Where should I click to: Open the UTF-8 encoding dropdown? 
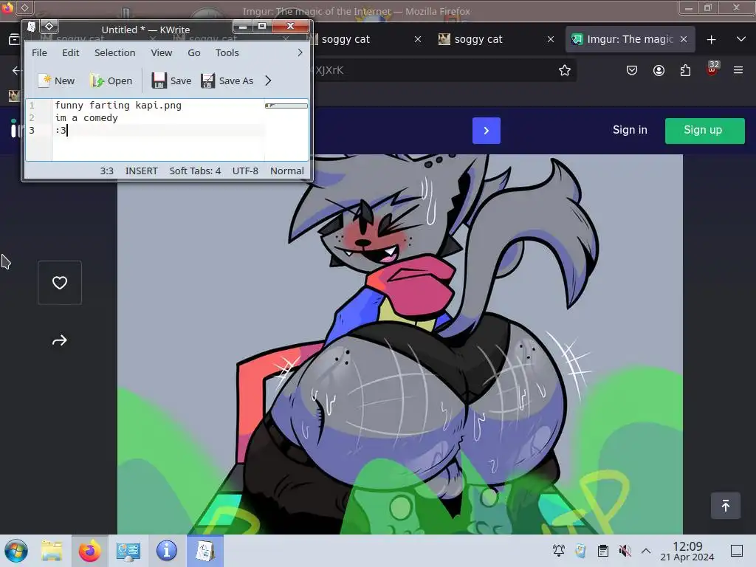[245, 171]
